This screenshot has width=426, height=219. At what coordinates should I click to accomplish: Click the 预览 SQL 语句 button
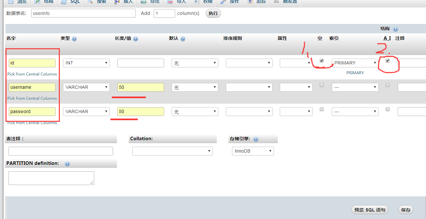click(x=370, y=210)
